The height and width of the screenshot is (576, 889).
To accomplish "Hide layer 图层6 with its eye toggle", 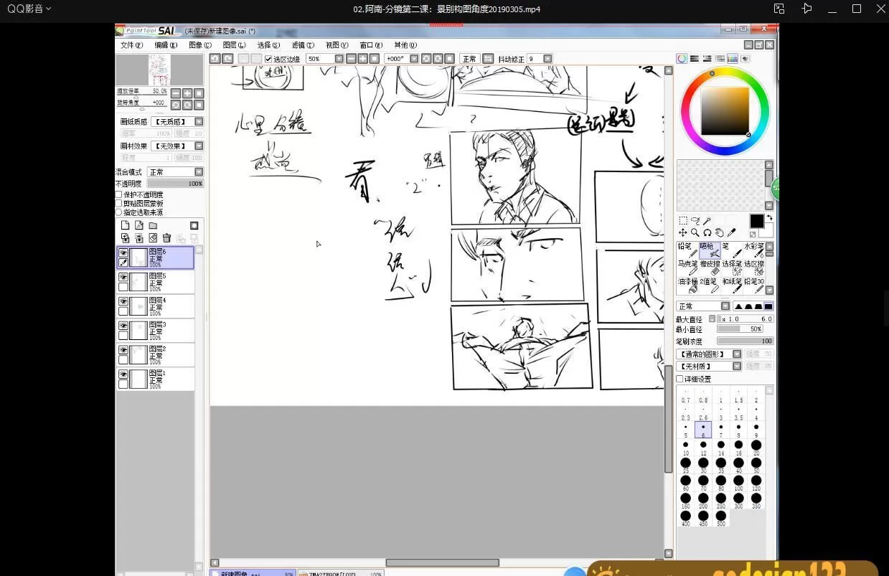I will (123, 252).
